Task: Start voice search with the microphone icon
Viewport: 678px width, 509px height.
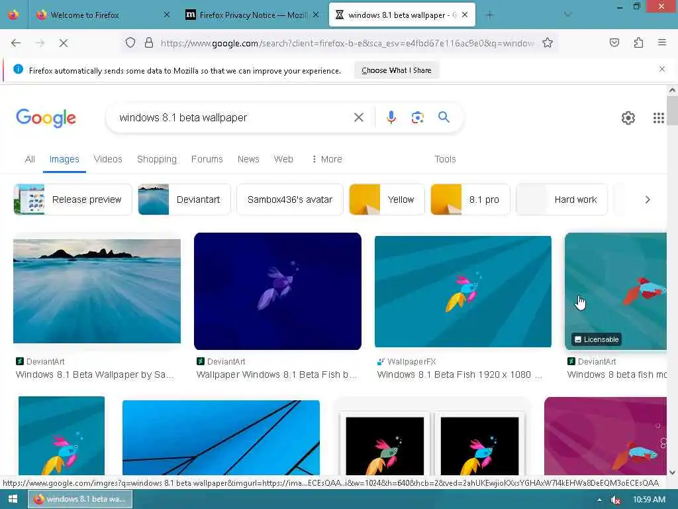Action: (x=391, y=117)
